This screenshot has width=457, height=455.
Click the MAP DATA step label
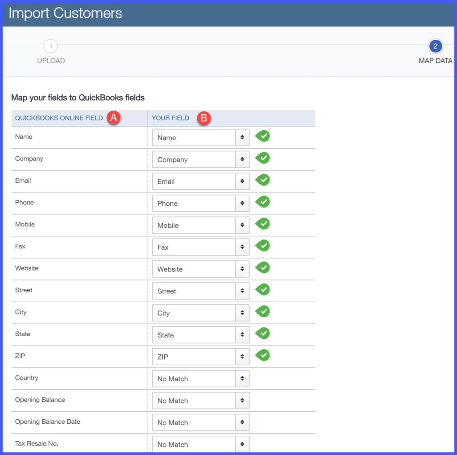[436, 61]
